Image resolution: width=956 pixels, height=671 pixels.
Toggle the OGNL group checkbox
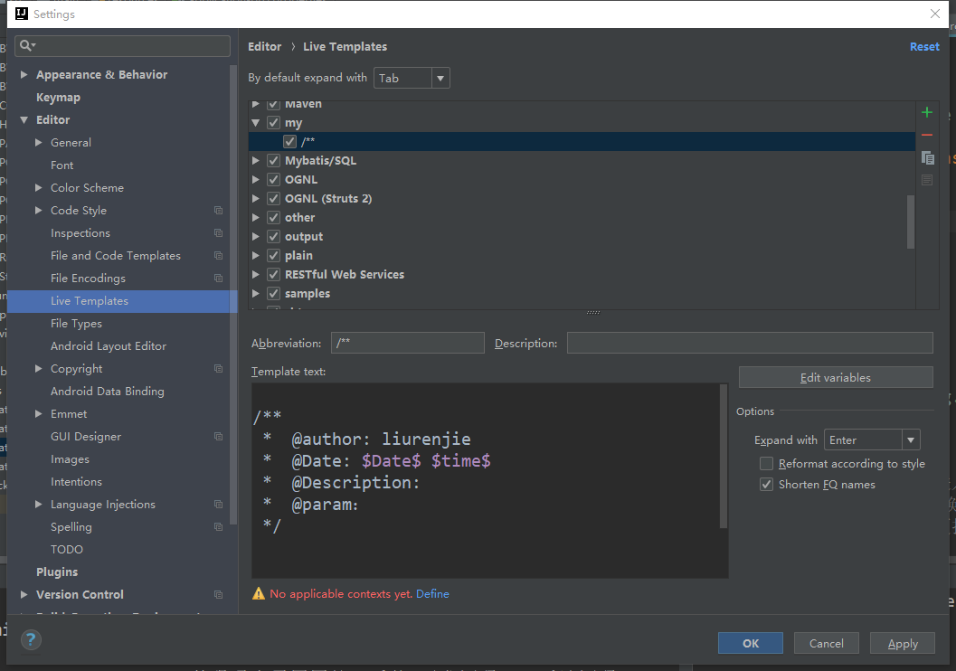(x=274, y=180)
